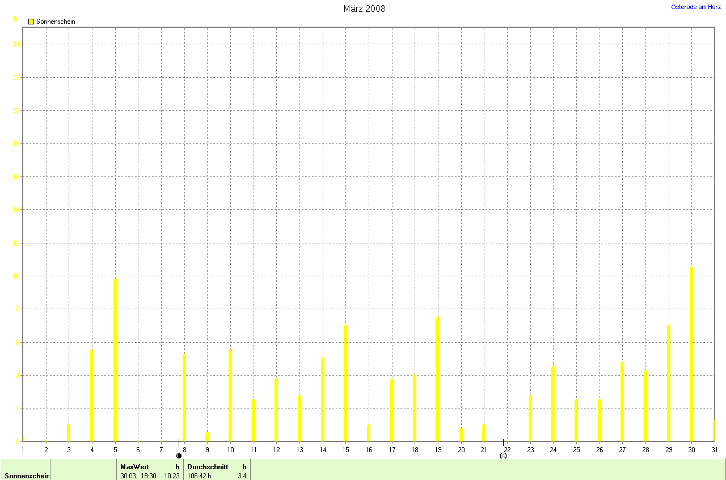Click the new moon symbol below day 8
Image resolution: width=726 pixels, height=480 pixels.
179,456
